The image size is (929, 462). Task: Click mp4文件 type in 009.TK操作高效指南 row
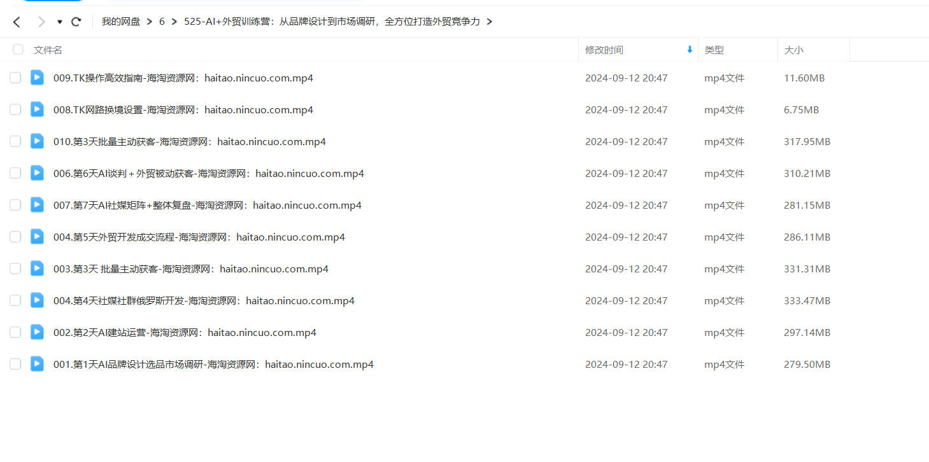tap(724, 78)
